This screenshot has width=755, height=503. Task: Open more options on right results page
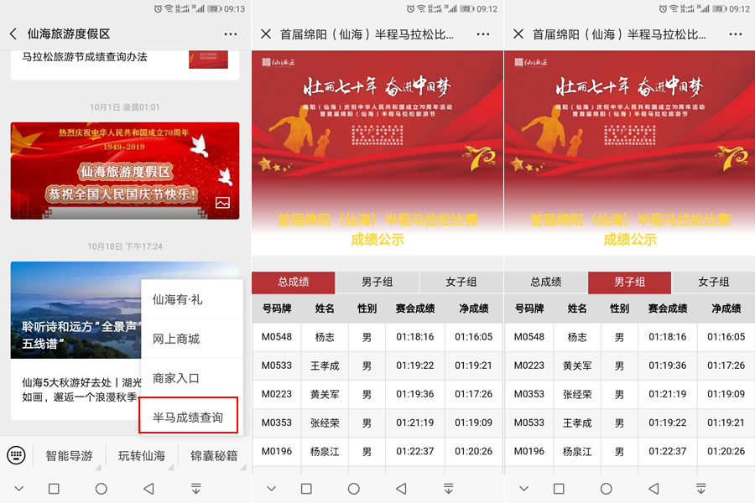tap(735, 34)
